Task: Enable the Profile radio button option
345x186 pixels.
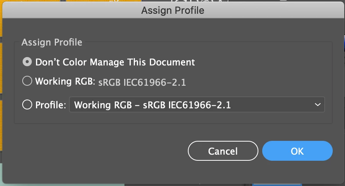Action: tap(27, 104)
